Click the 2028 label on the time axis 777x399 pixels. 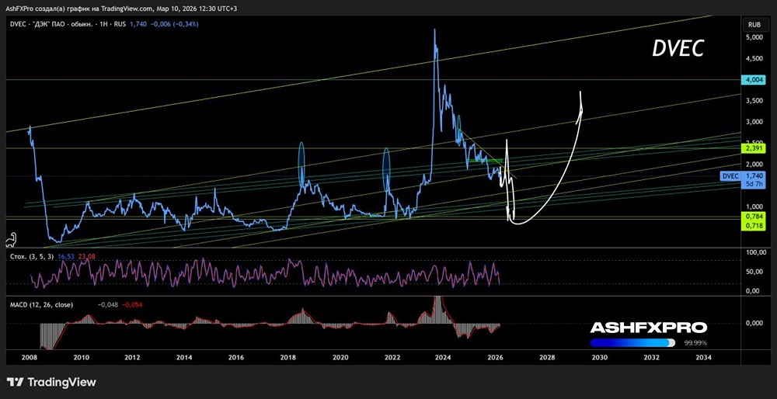point(547,357)
